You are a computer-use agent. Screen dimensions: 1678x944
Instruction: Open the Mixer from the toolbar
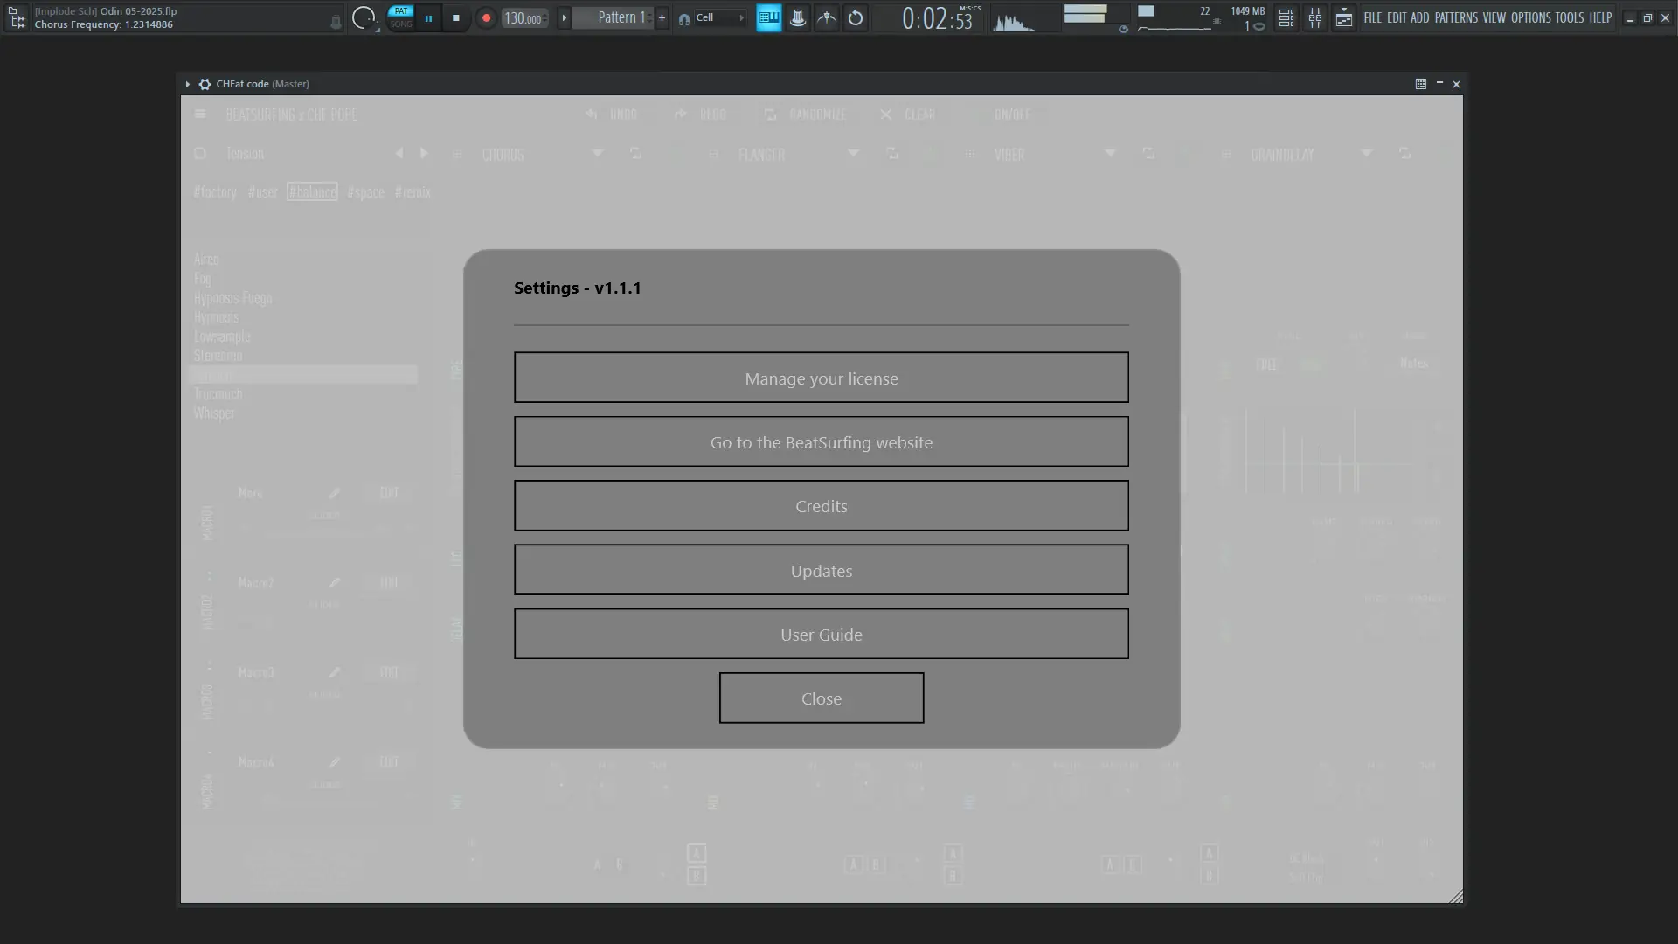(x=1315, y=17)
